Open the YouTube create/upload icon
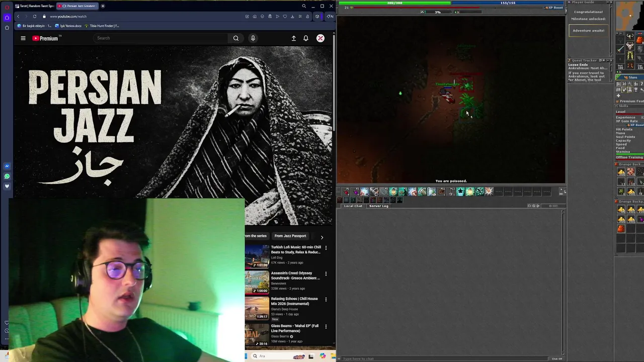 (x=294, y=38)
